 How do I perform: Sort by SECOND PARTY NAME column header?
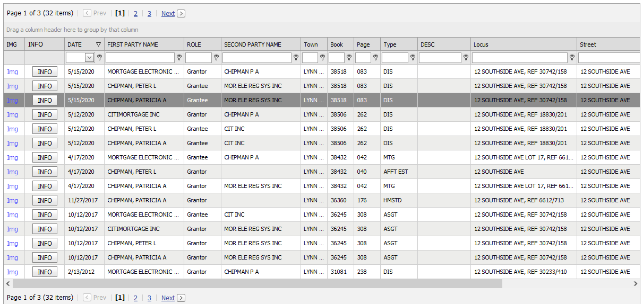click(x=261, y=44)
